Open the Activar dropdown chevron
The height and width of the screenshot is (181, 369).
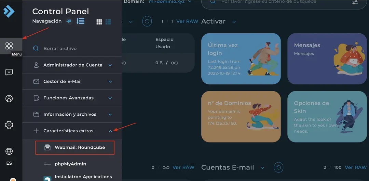pyautogui.click(x=234, y=22)
